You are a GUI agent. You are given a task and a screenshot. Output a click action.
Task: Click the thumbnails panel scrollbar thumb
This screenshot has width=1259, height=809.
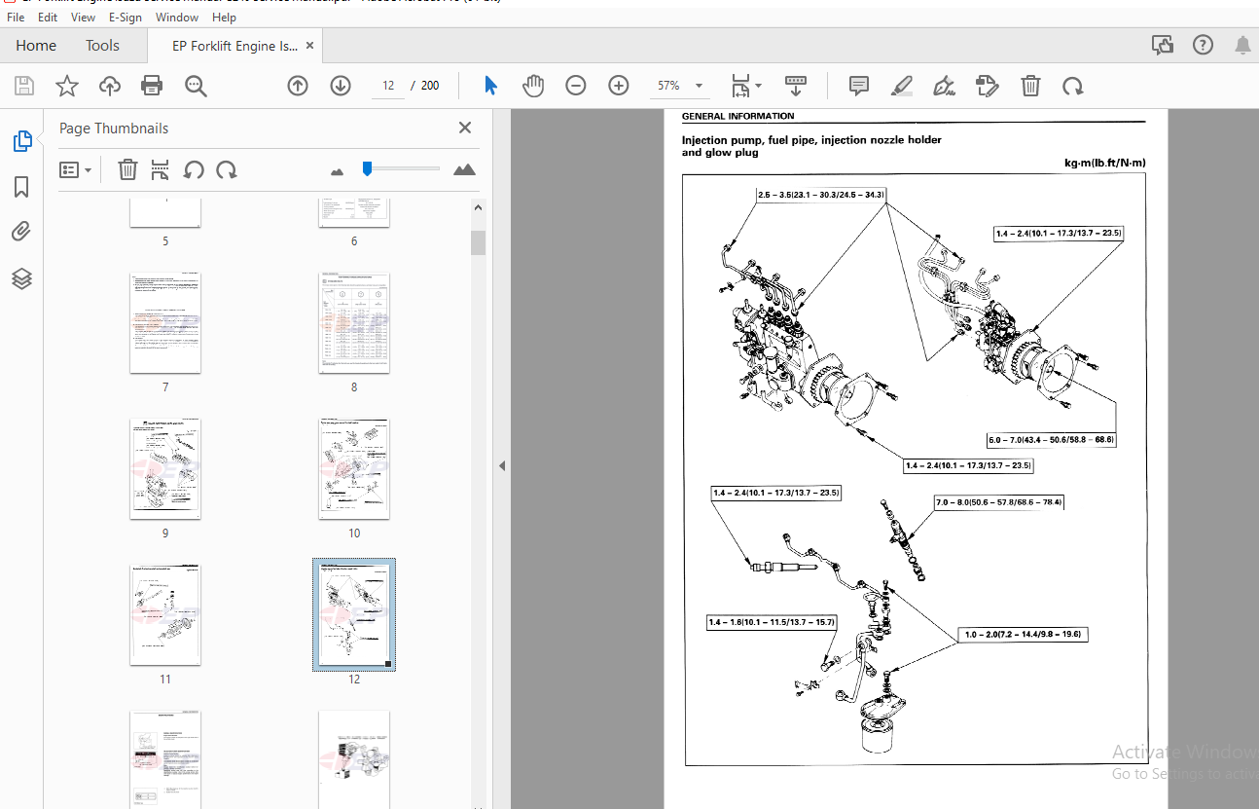478,242
